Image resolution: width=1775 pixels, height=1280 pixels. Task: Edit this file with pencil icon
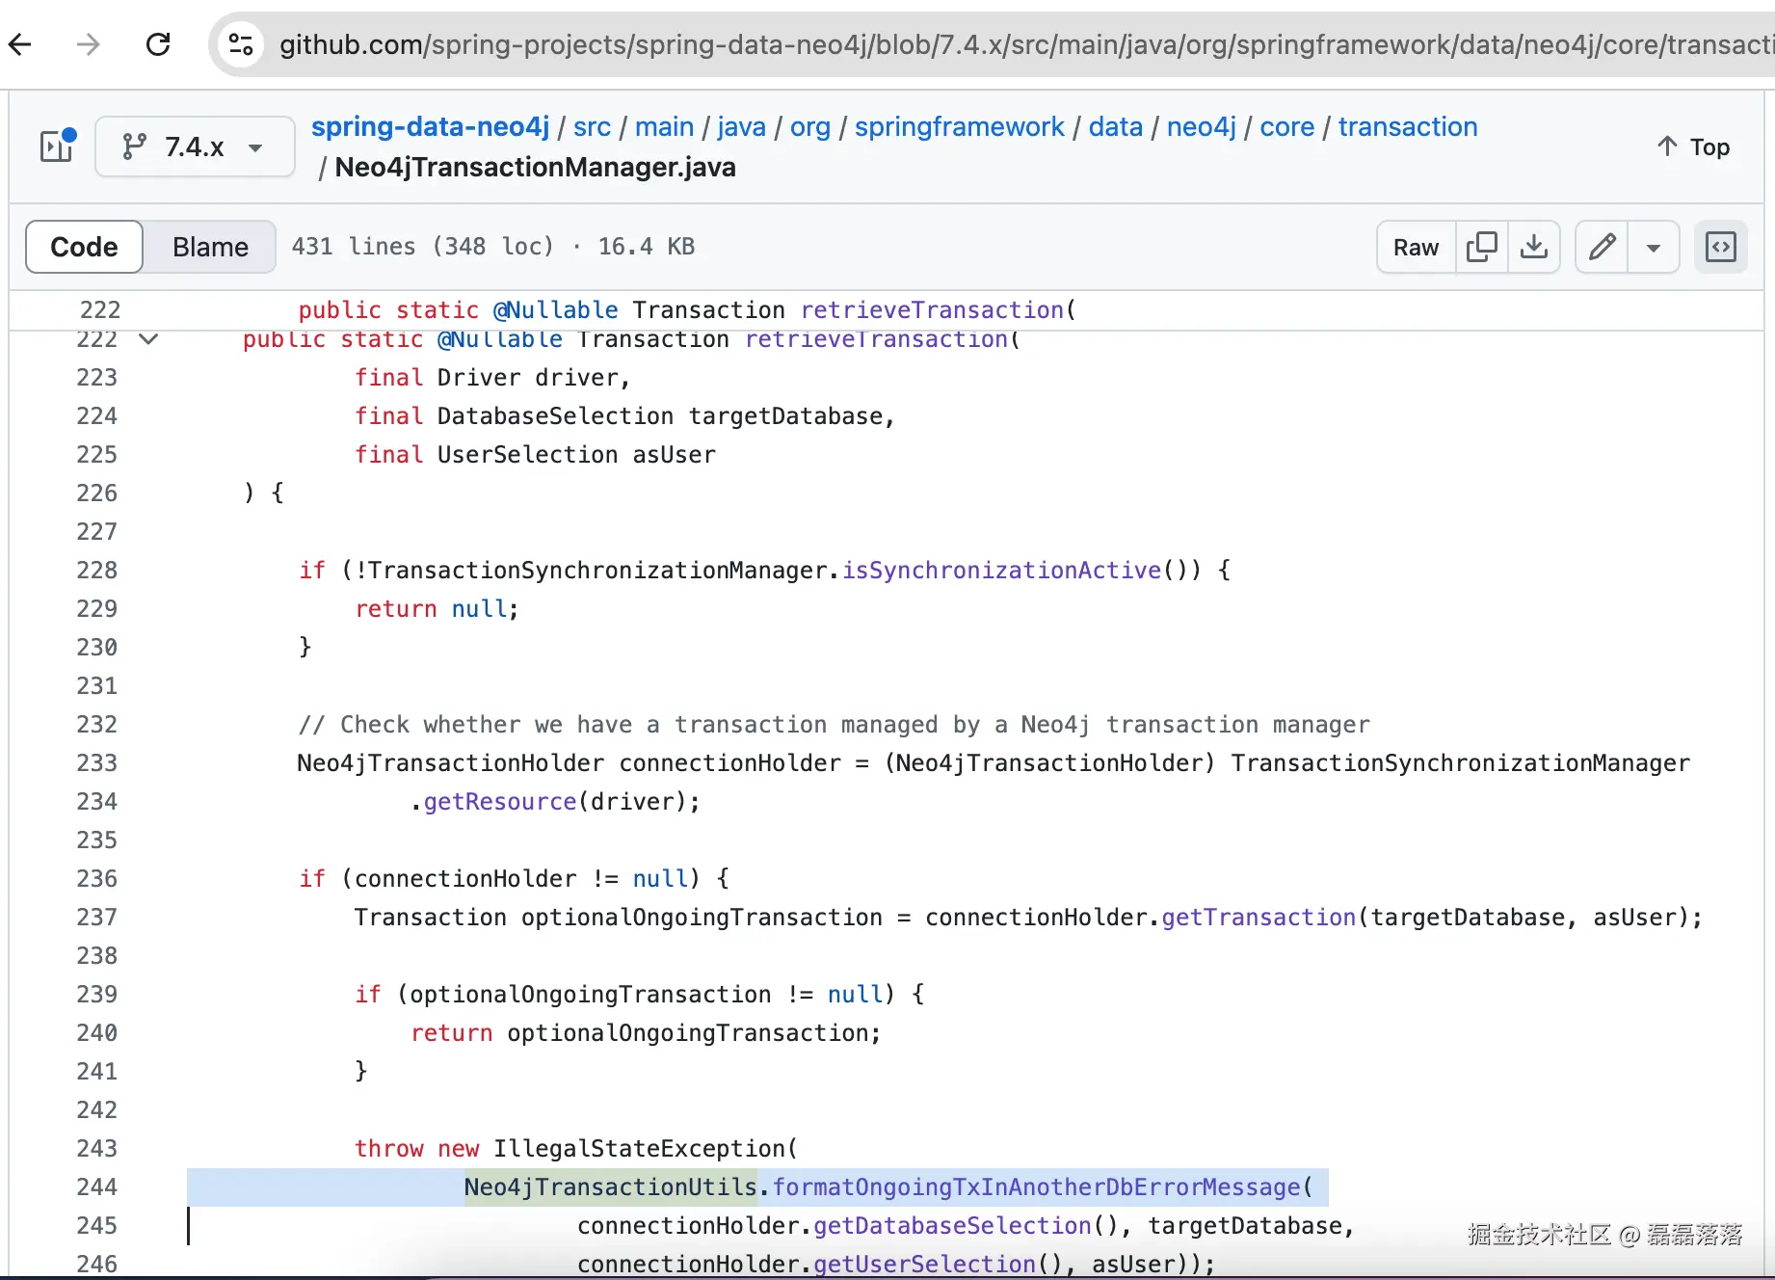1602,247
